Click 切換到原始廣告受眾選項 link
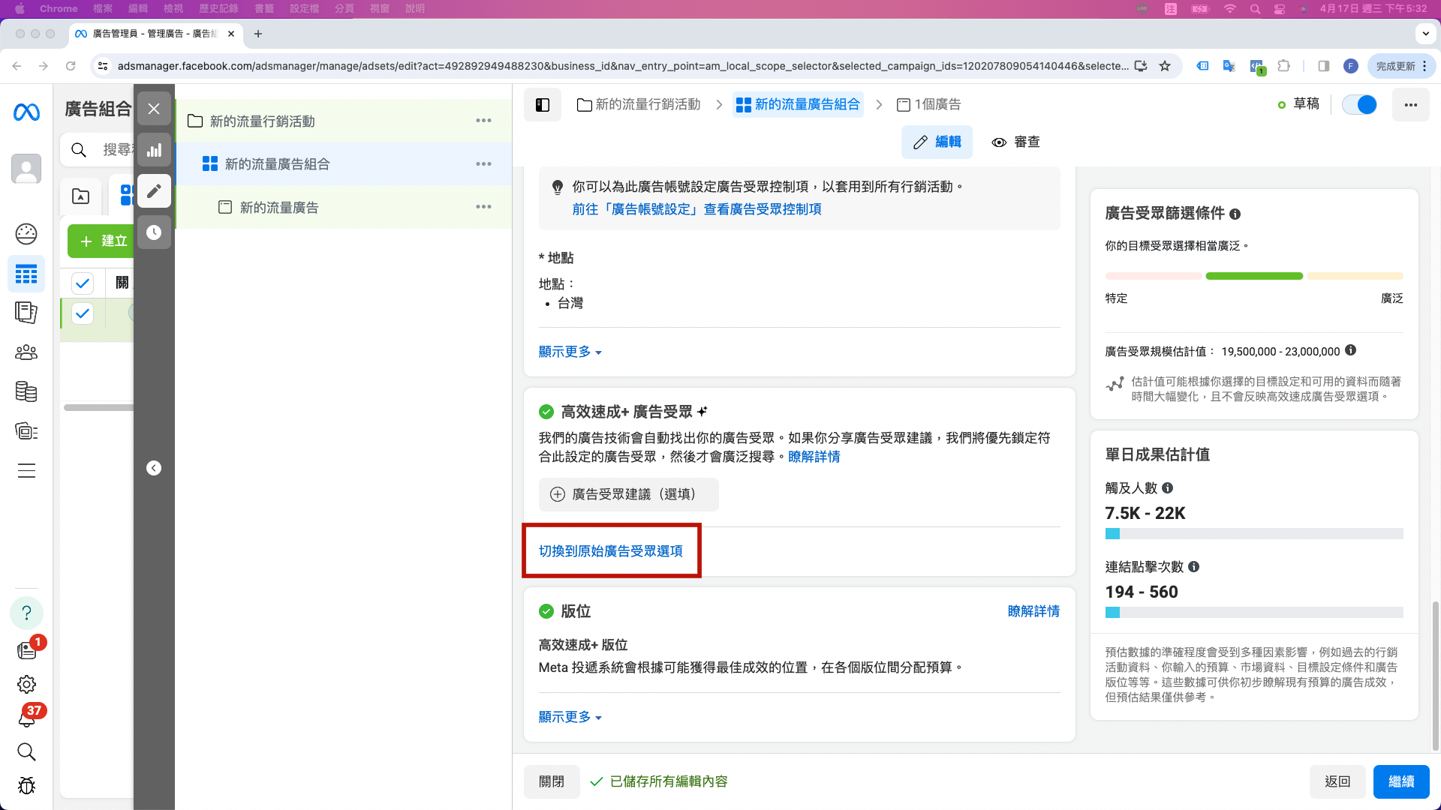The height and width of the screenshot is (810, 1441). tap(611, 551)
